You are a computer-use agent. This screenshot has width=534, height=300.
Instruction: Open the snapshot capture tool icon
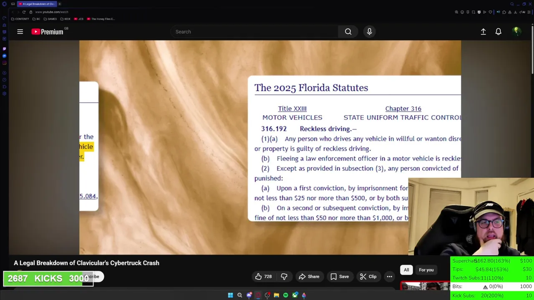pos(474,12)
